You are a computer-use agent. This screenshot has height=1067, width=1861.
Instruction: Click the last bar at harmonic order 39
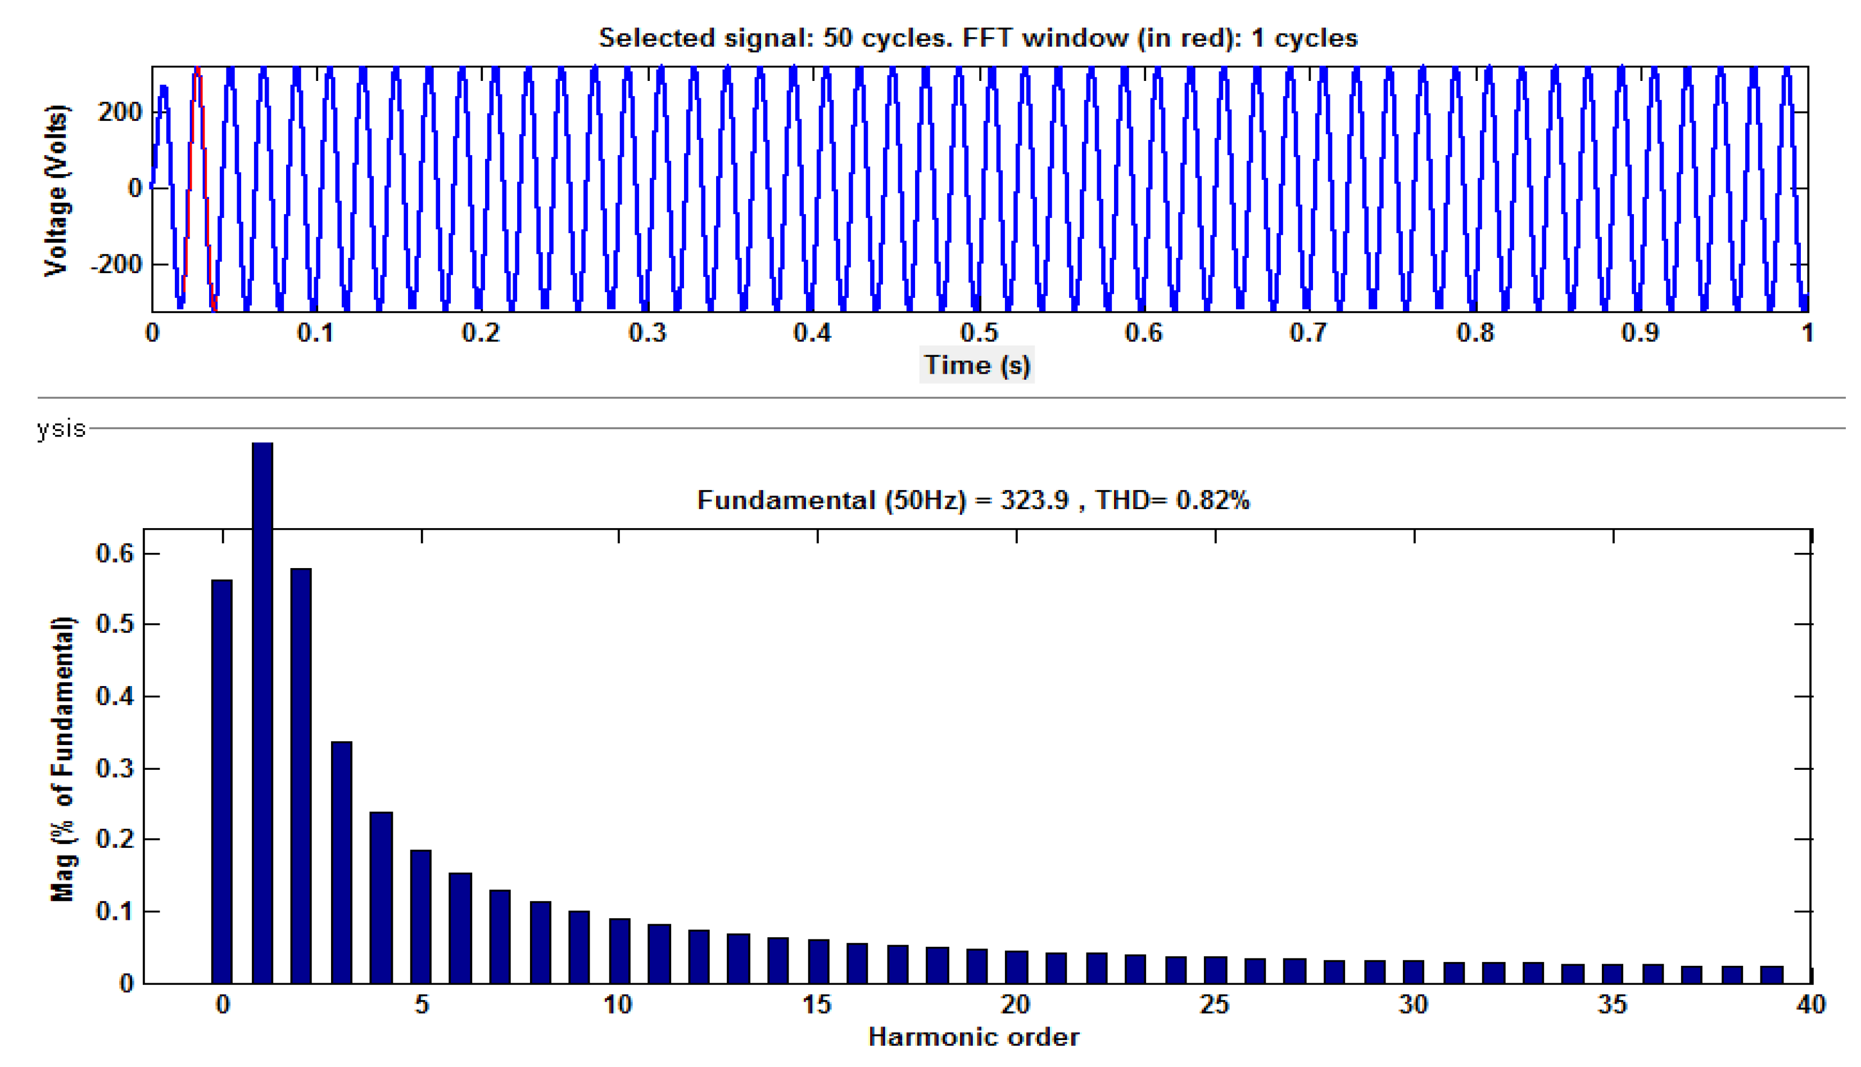(1772, 975)
